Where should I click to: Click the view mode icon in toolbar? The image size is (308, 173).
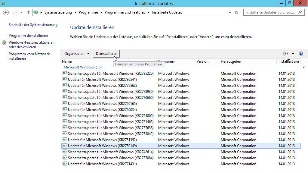[x=286, y=54]
